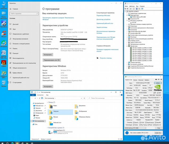Click the BIOS export share icon in GPU-Z
This screenshot has height=144, width=169.
[155, 93]
